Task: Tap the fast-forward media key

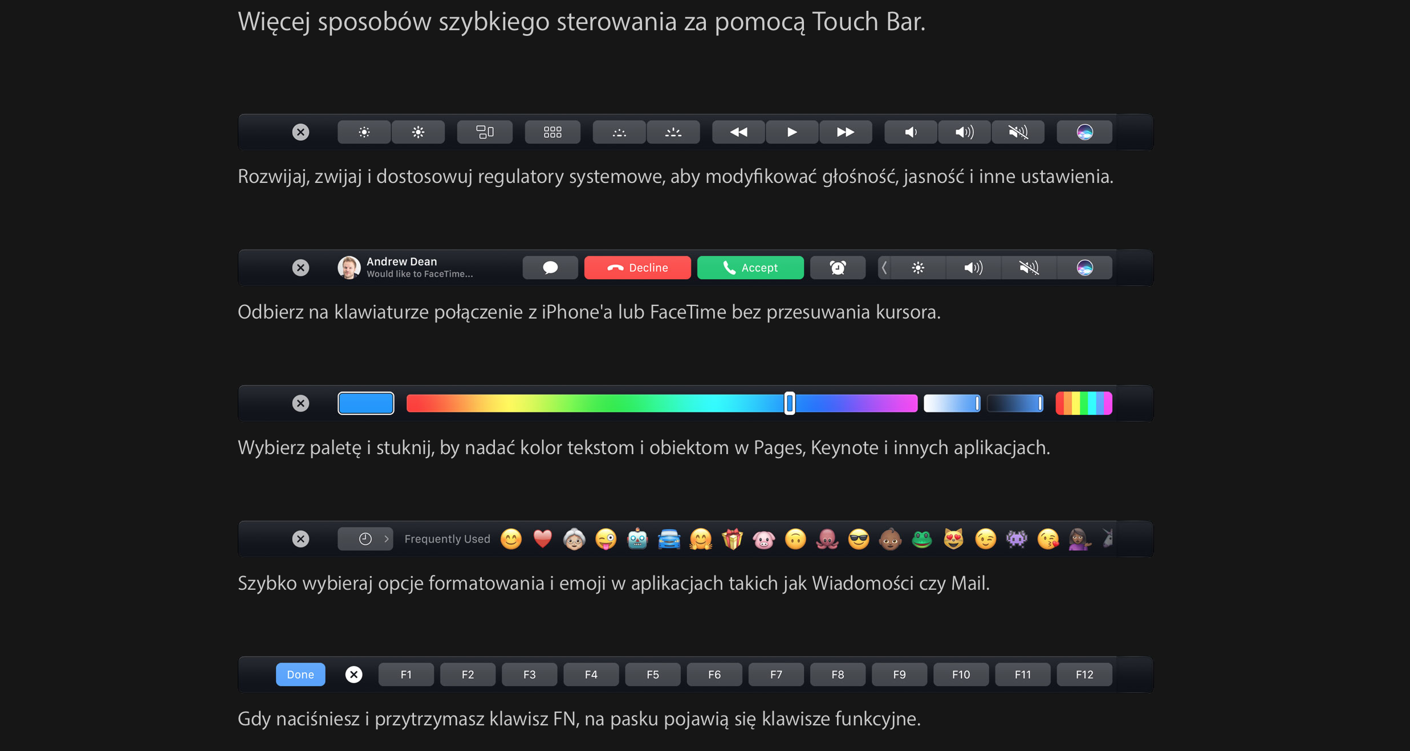Action: pyautogui.click(x=846, y=132)
